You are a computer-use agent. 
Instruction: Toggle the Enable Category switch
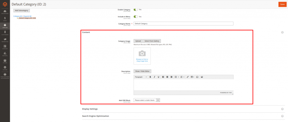click(x=136, y=10)
